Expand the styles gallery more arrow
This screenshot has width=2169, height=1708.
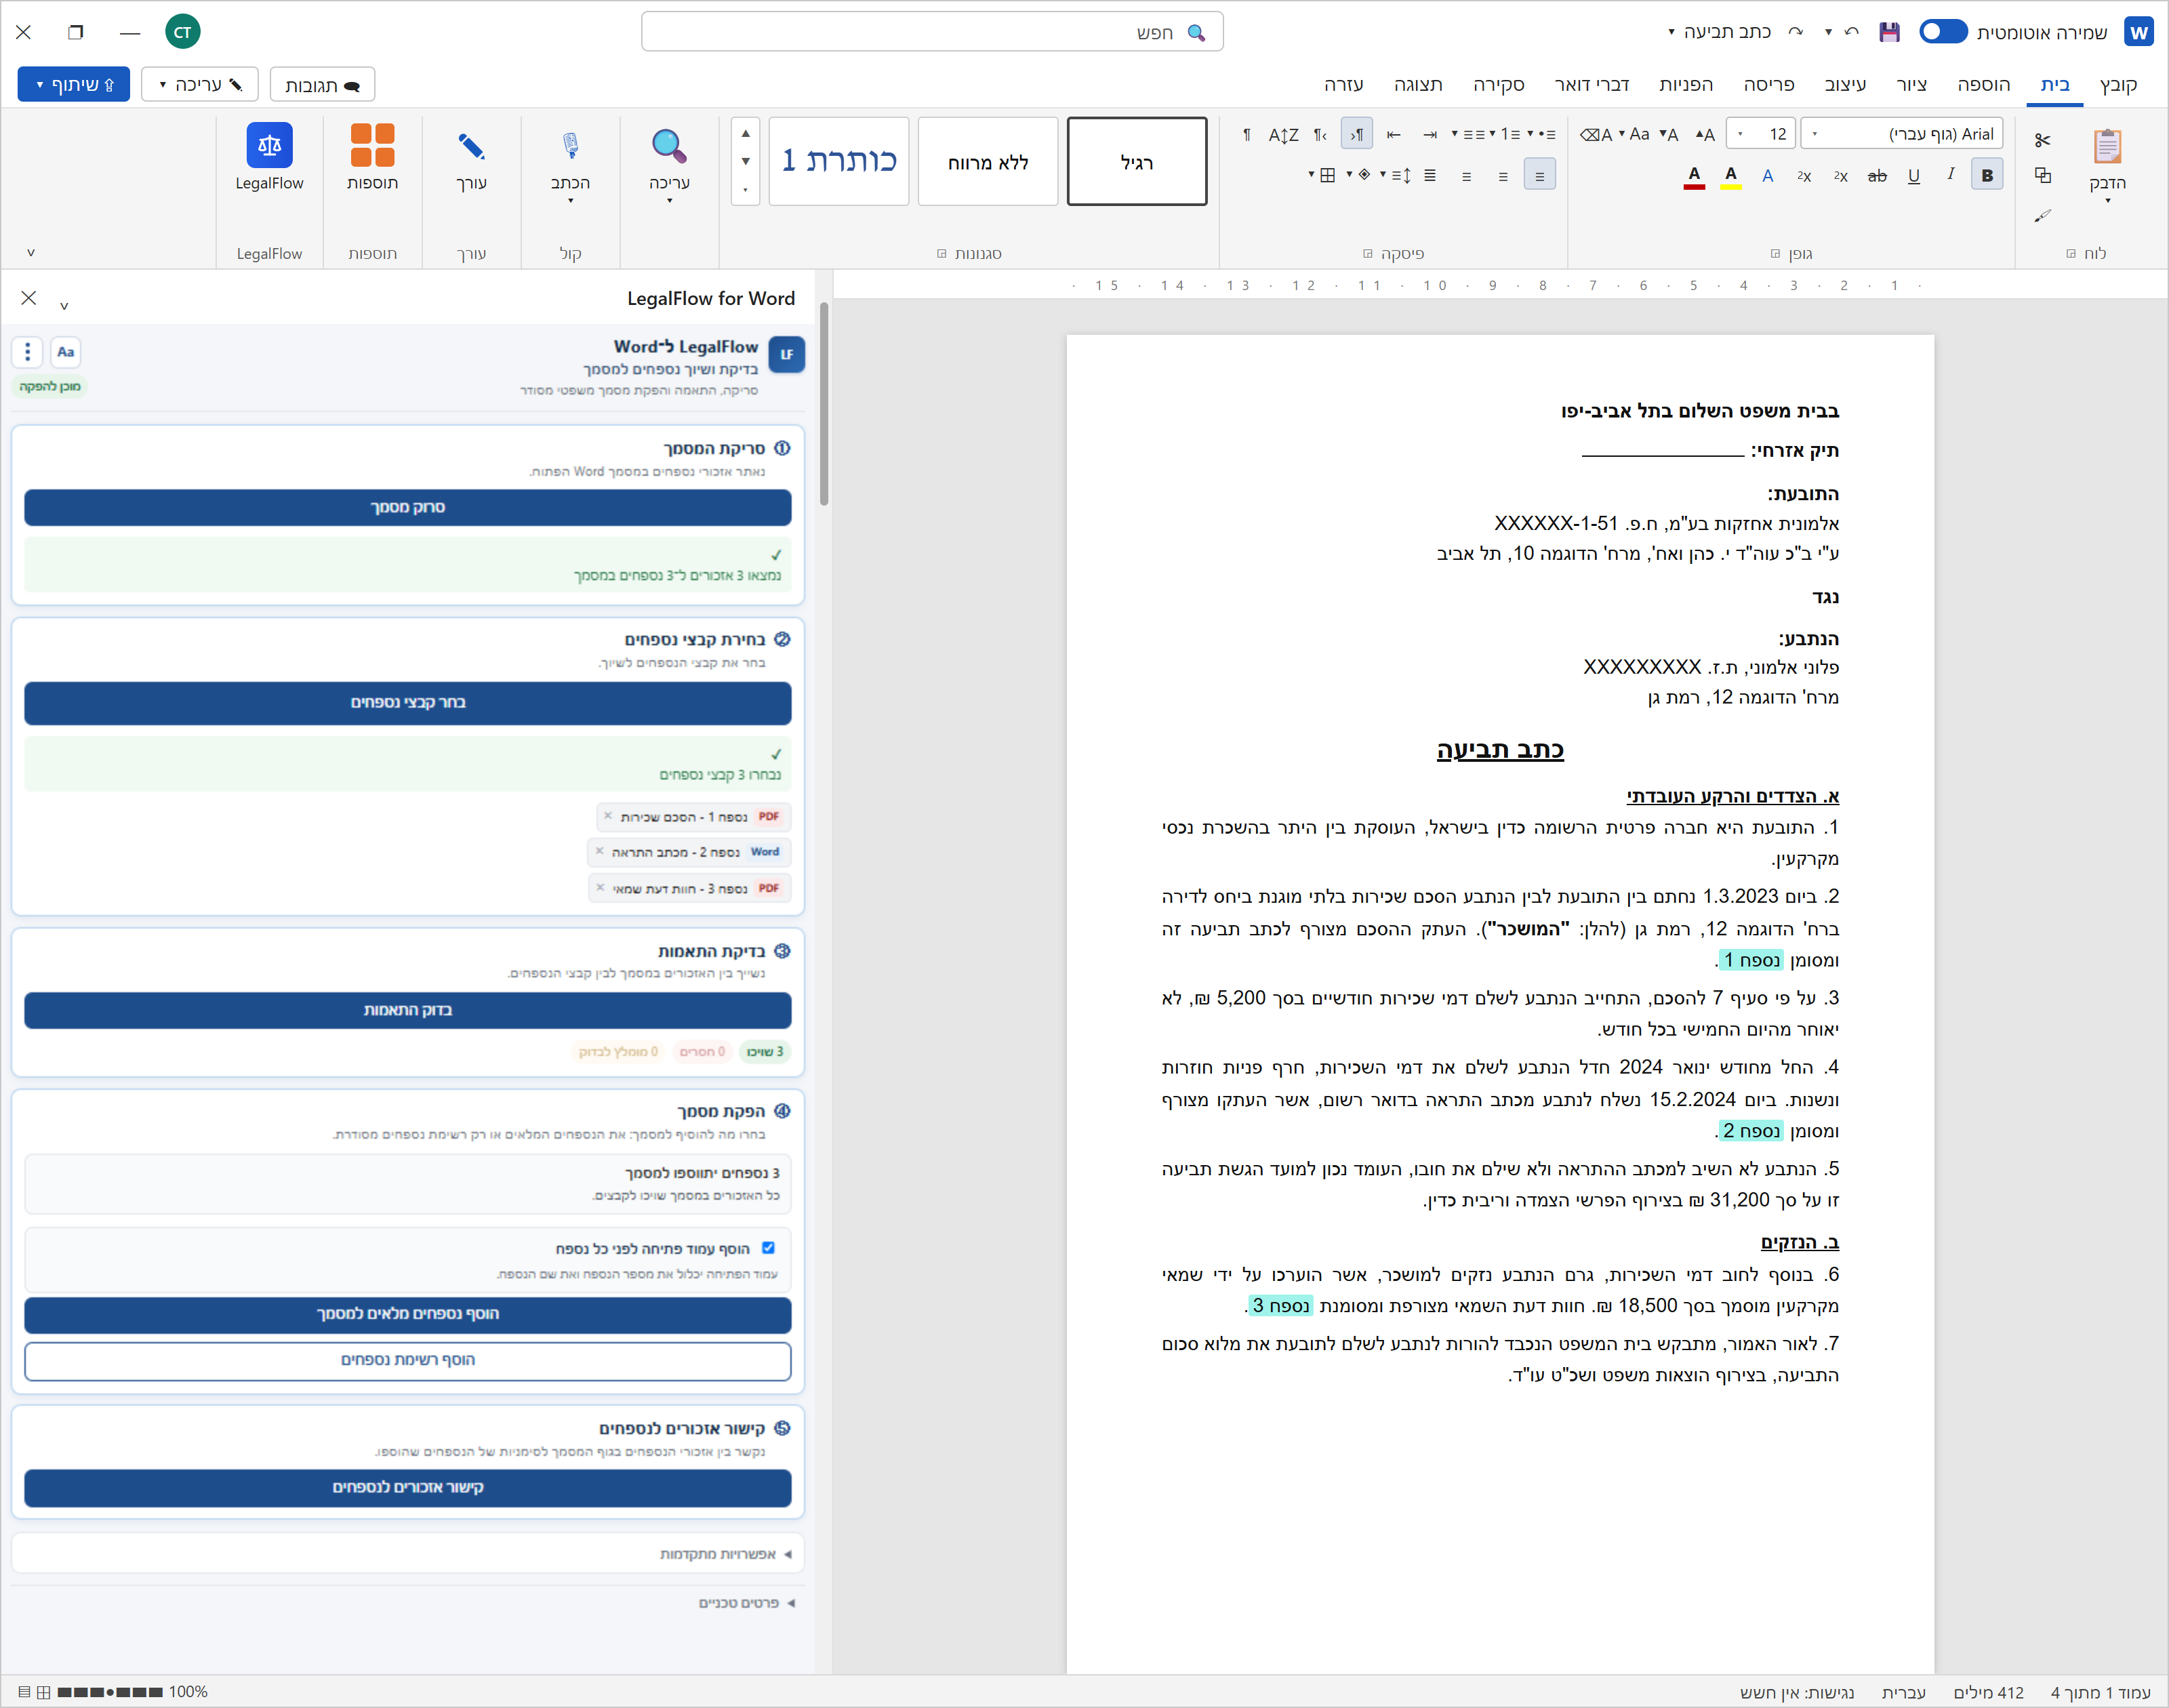[745, 190]
